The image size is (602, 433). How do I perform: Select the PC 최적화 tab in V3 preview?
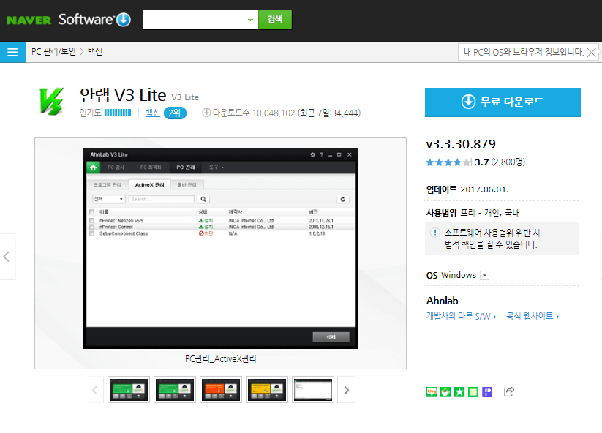click(x=151, y=167)
